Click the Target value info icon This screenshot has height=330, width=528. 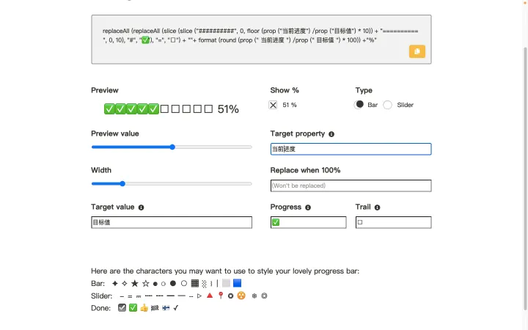click(141, 208)
